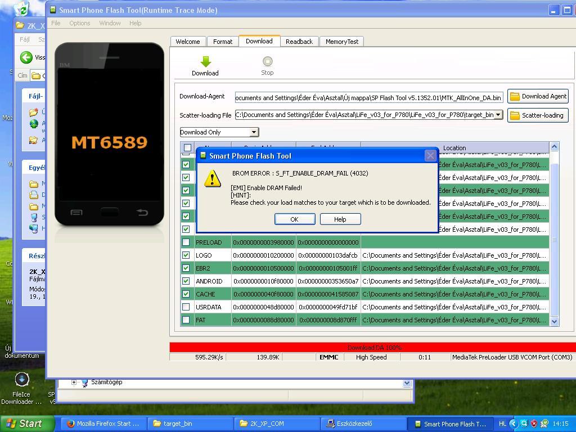Click the partition list vertical scrollbar thumb
This screenshot has width=576, height=432.
tap(554, 238)
